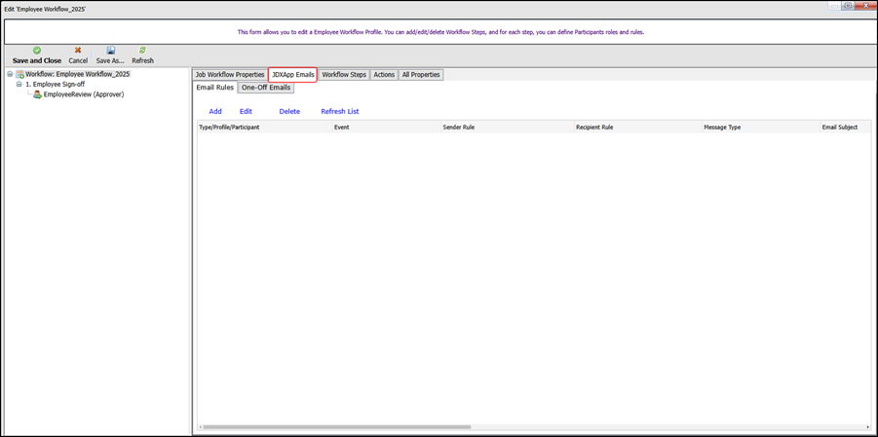Select EmployeeReview (Approver) in the tree
Screen dimensions: 878x437
[x=83, y=95]
